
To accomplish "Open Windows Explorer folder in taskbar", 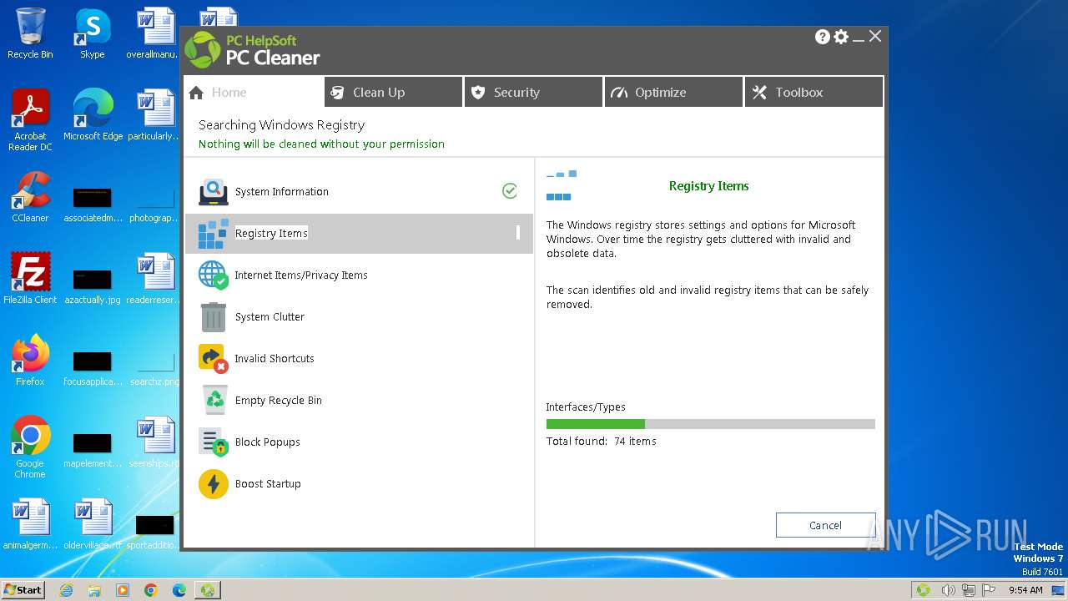I will (94, 590).
